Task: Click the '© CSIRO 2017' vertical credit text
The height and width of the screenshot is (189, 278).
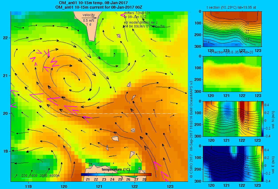Action: pos(191,166)
